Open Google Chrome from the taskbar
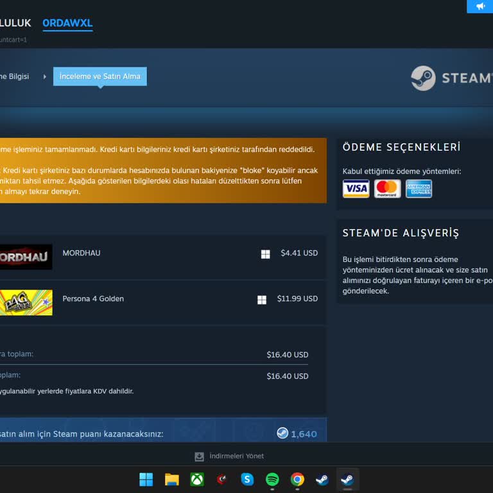Viewport: 493px width, 493px height. coord(297,480)
